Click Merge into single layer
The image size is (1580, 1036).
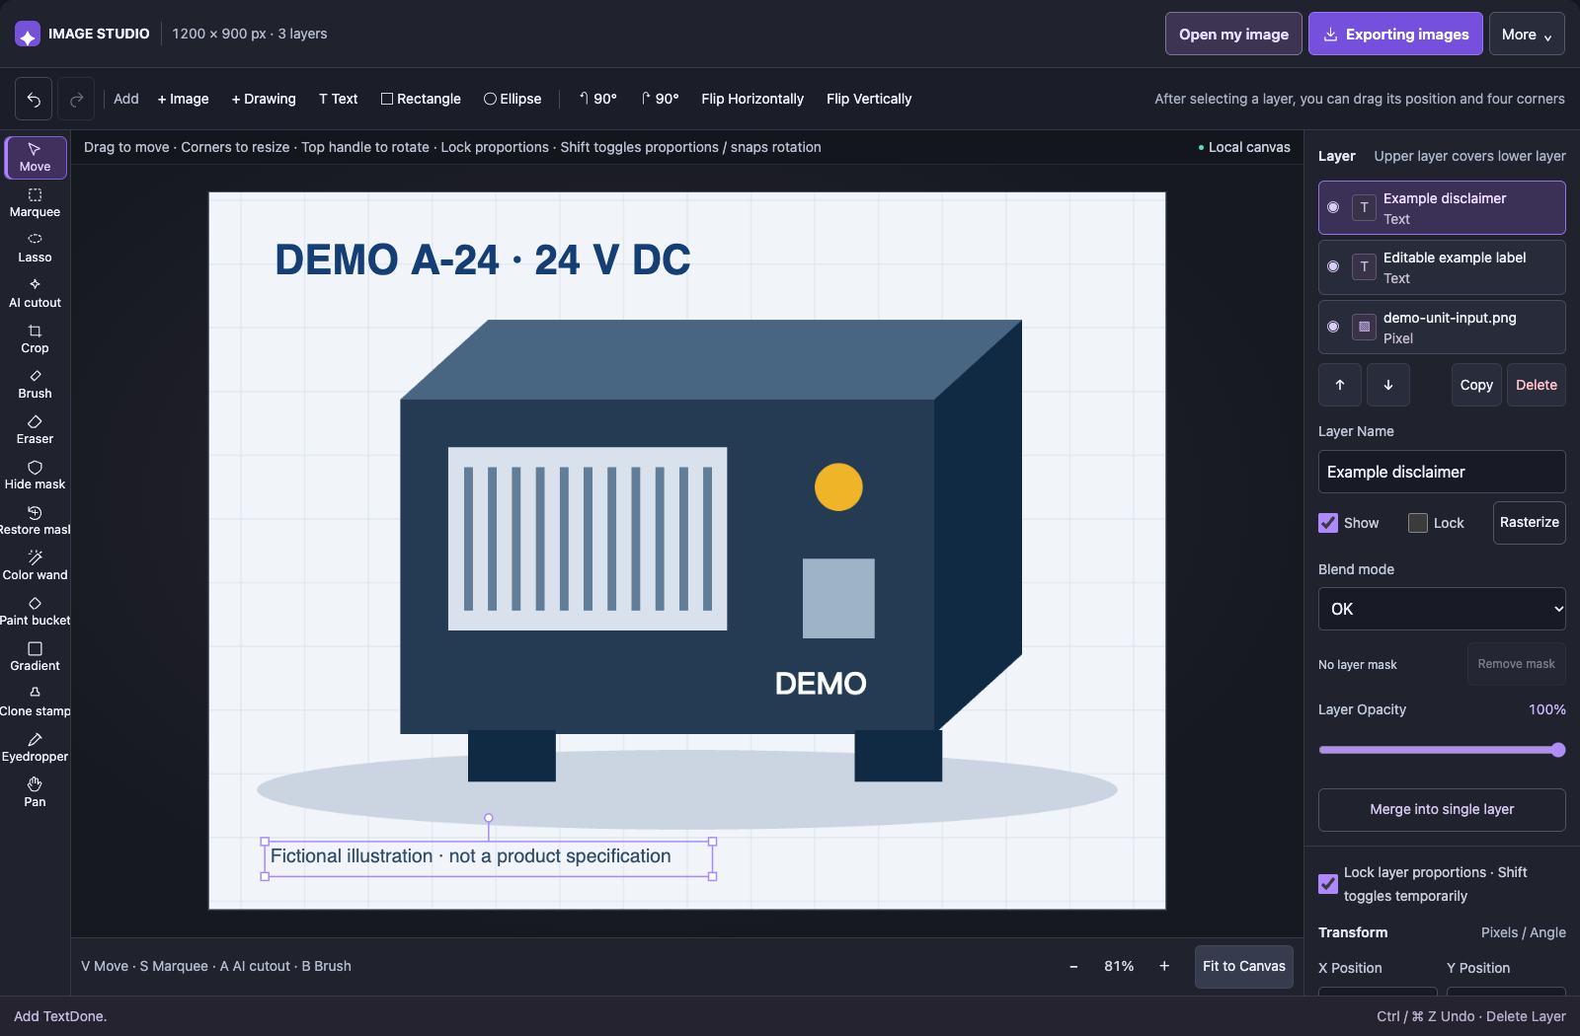point(1442,809)
